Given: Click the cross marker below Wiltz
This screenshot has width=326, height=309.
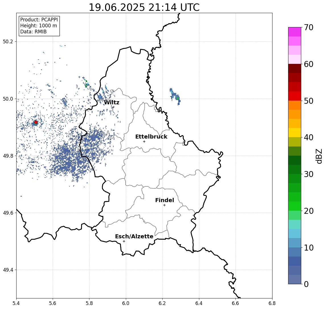Looking at the screenshot, I should coord(113,107).
